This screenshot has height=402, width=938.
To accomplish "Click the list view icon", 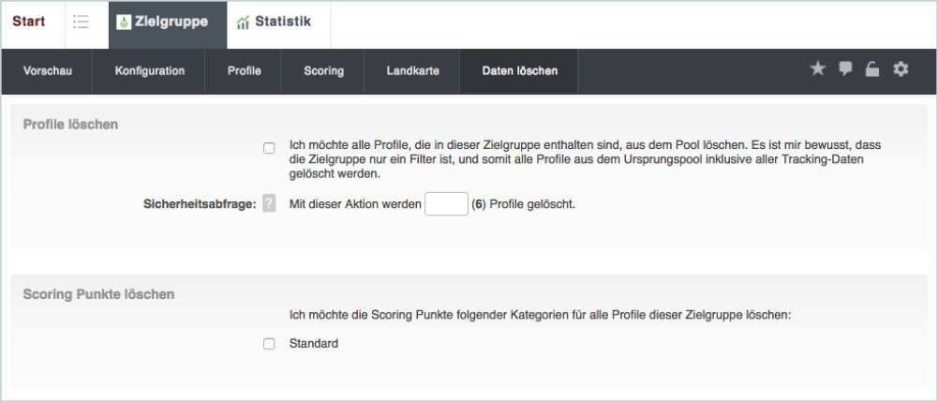I will tap(81, 22).
